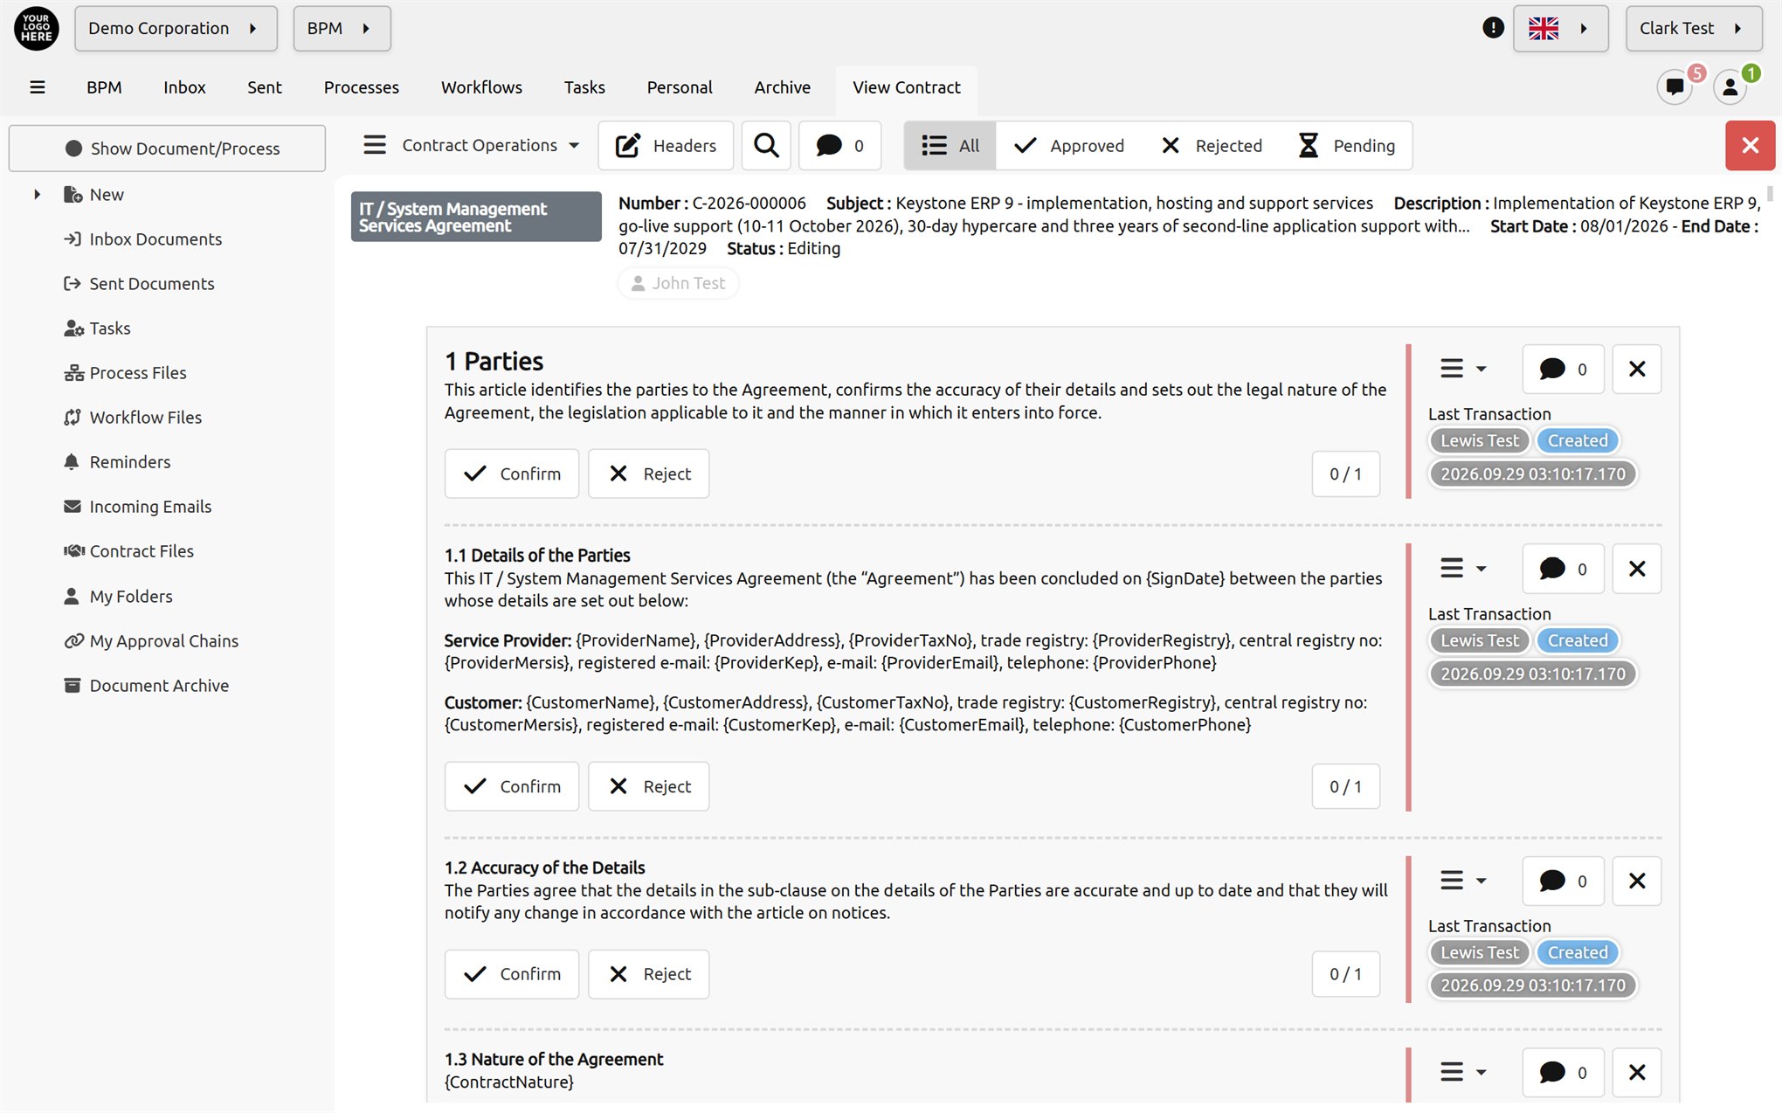Switch to the Personal tab
This screenshot has height=1113, width=1782.
pos(680,87)
